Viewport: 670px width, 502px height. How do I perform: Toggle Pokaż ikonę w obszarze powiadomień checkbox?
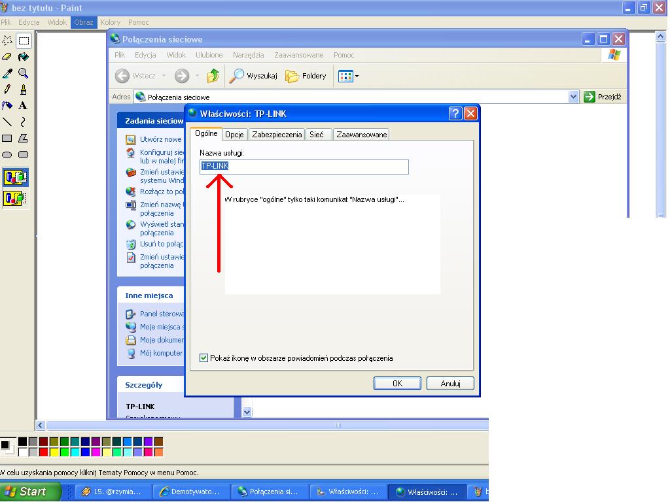click(x=204, y=358)
